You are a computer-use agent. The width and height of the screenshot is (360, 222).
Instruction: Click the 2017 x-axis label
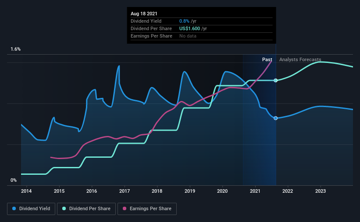[x=125, y=191]
